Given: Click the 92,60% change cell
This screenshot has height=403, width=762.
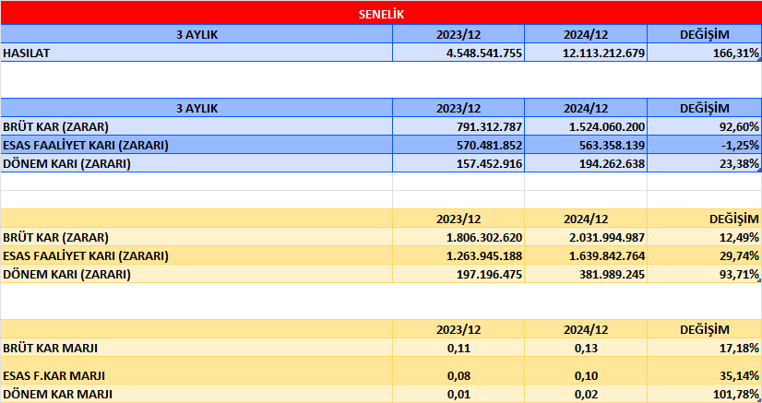Looking at the screenshot, I should point(704,126).
